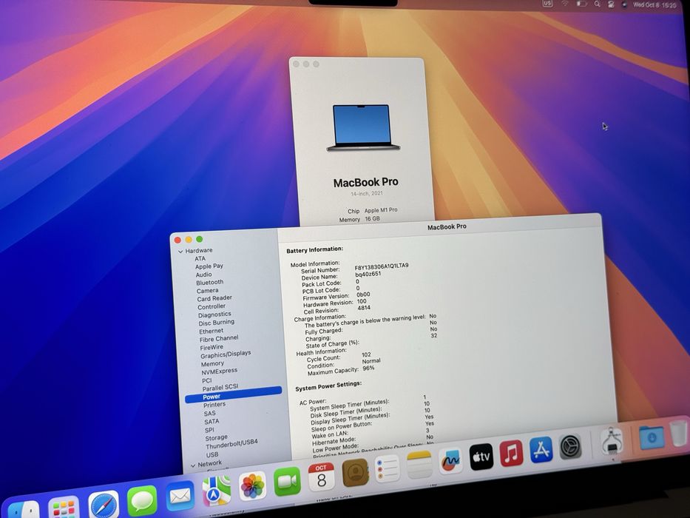Image resolution: width=690 pixels, height=518 pixels.
Task: Open Freeform from the Dock
Action: coord(451,461)
